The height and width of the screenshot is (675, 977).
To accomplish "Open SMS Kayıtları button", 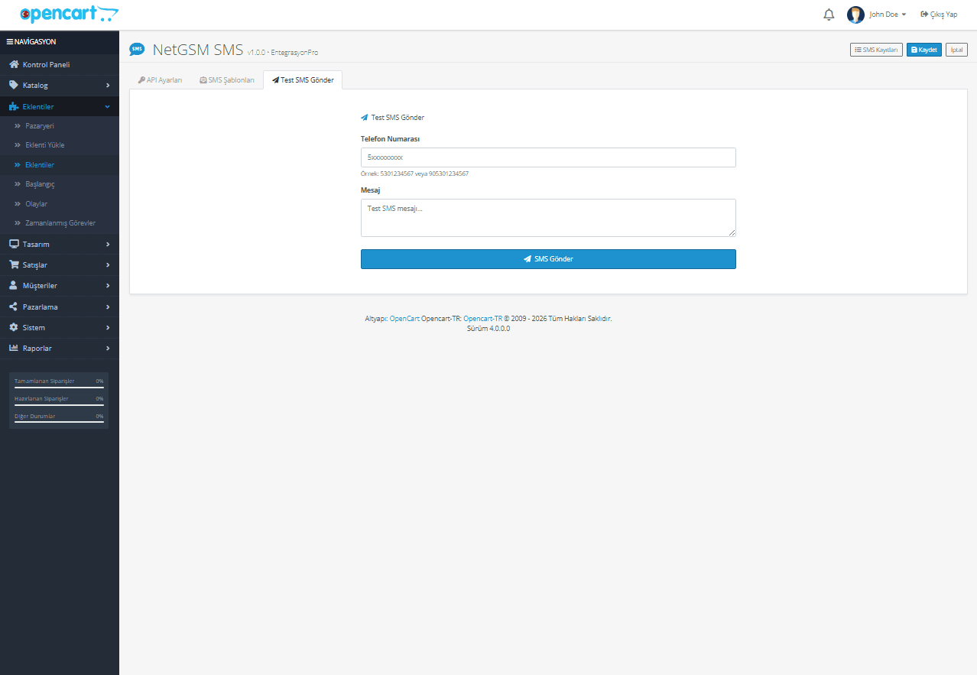I will coord(876,50).
